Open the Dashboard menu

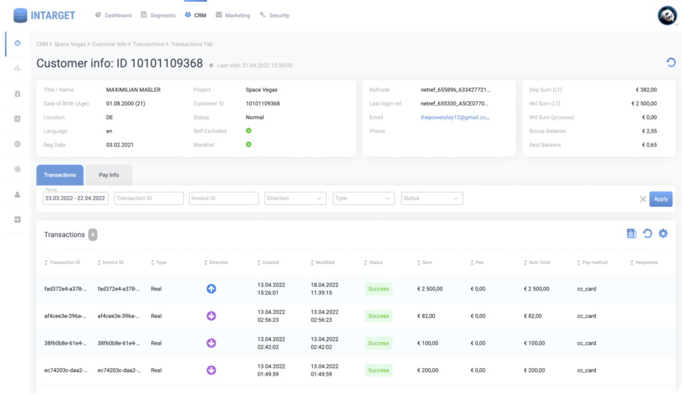pyautogui.click(x=113, y=15)
